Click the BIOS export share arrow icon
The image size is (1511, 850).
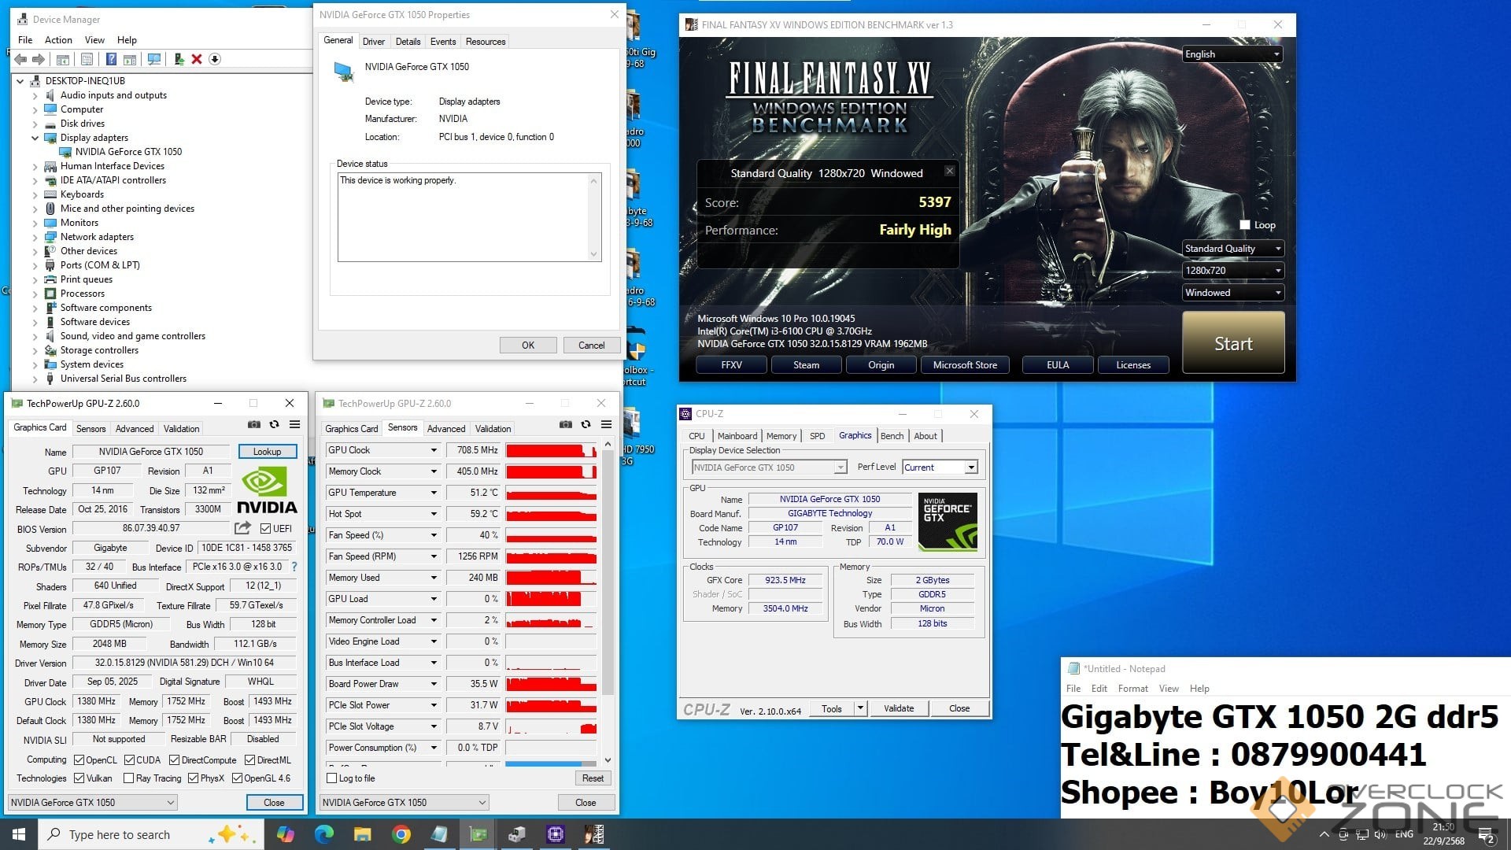[x=242, y=528]
